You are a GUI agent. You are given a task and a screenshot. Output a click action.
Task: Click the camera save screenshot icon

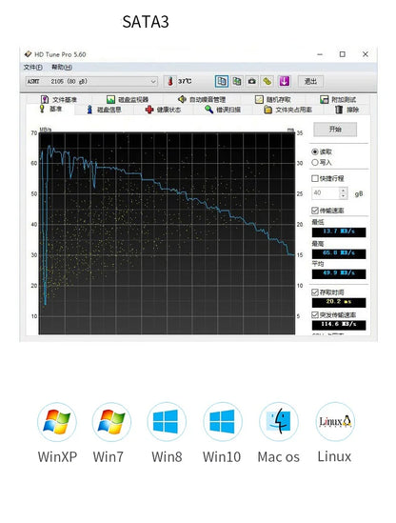(x=252, y=81)
